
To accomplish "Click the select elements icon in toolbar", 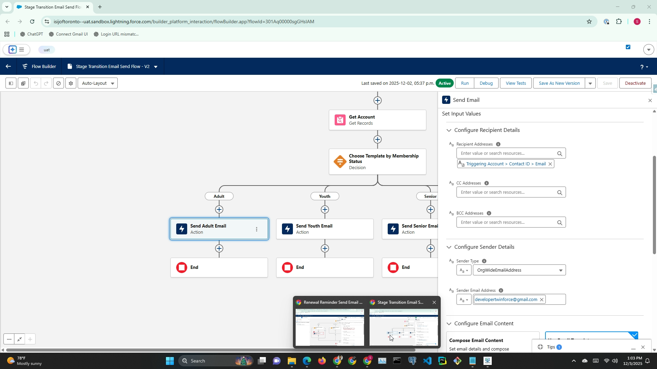I will click(x=23, y=83).
